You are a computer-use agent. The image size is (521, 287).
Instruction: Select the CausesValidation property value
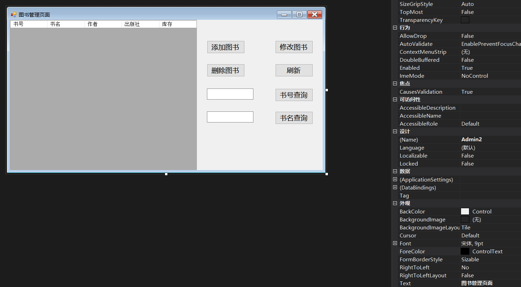click(x=467, y=92)
